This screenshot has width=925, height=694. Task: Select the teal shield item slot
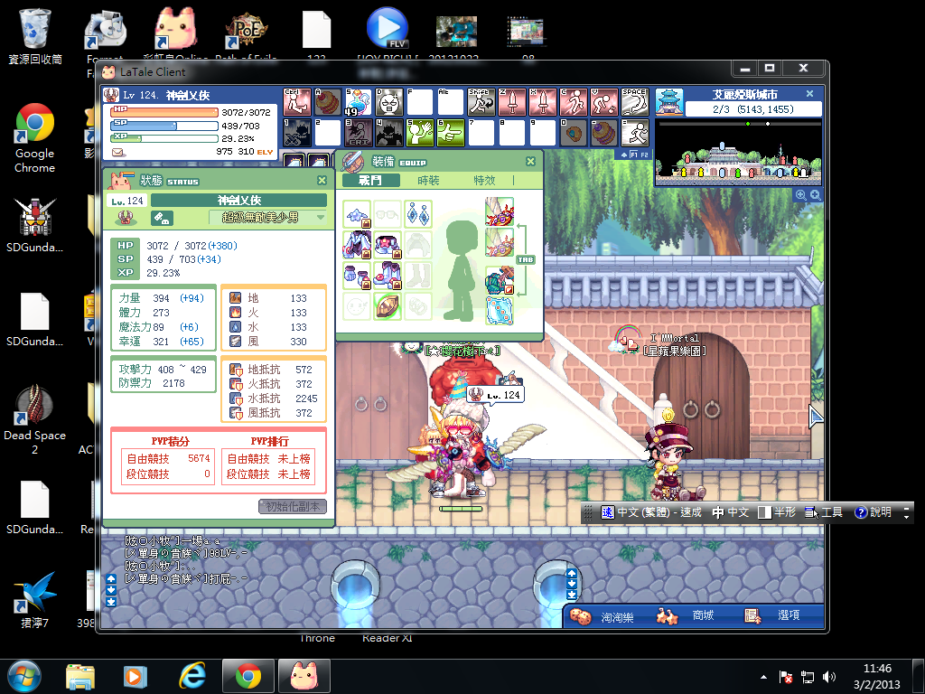click(x=500, y=280)
